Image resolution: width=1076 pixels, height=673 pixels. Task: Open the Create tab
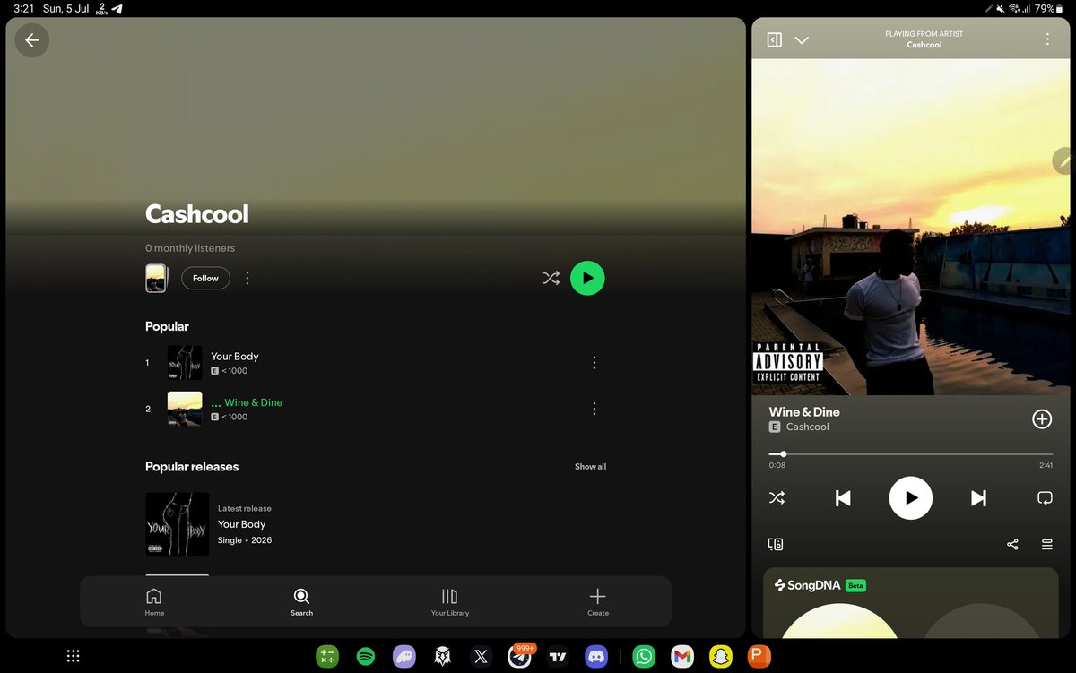(x=598, y=602)
